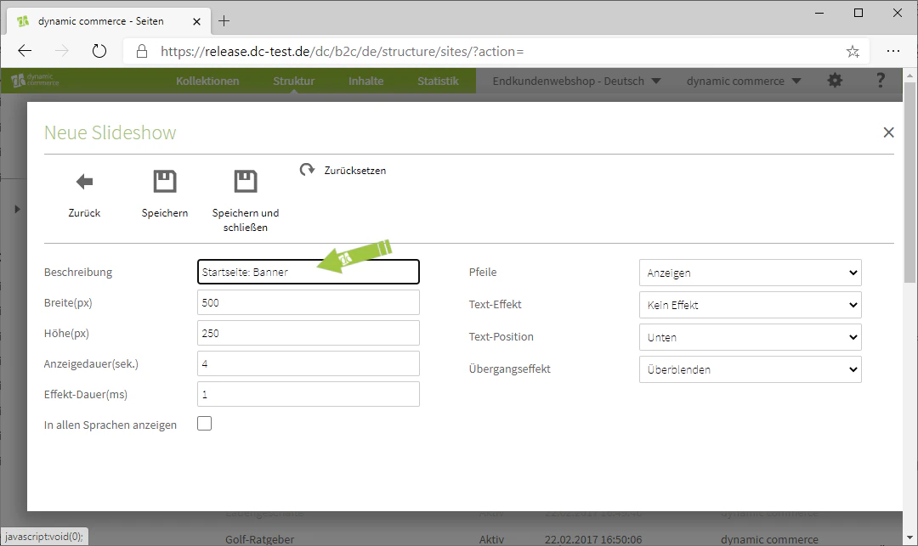Click the Zurück arrow icon
Screen dimensions: 918x546
[84, 182]
